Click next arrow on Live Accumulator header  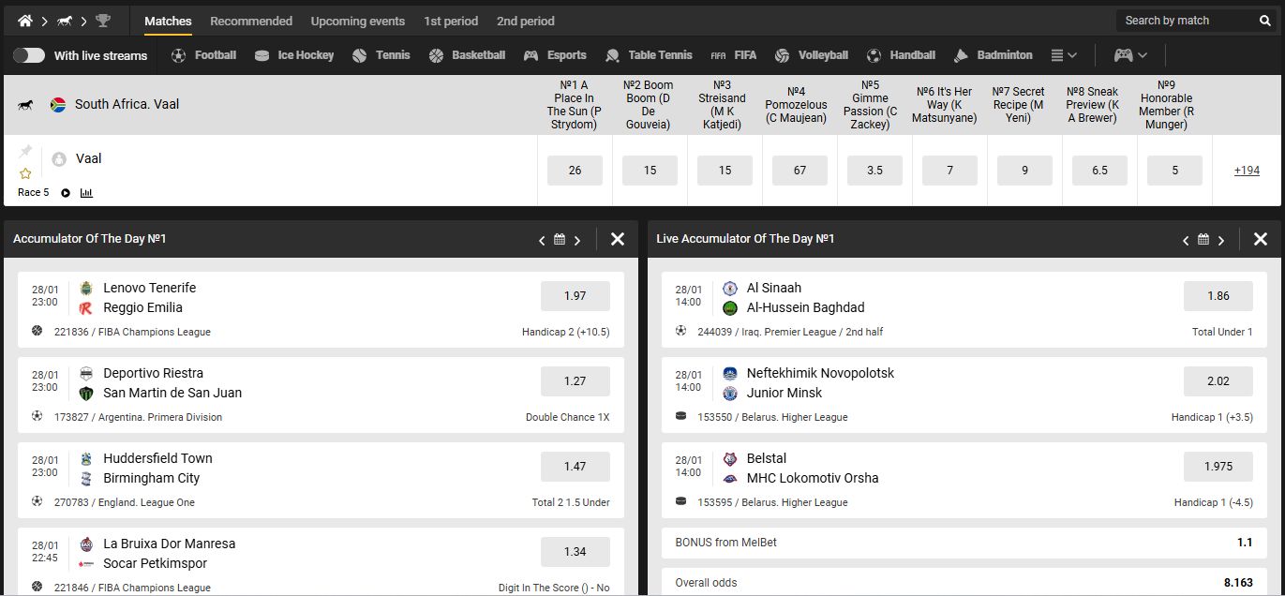click(1221, 239)
